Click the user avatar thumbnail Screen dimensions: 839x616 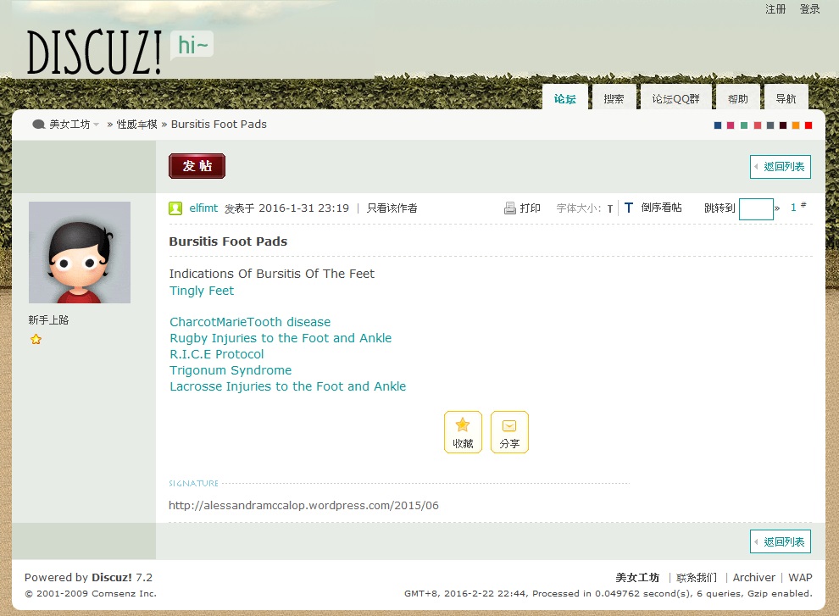coord(80,253)
